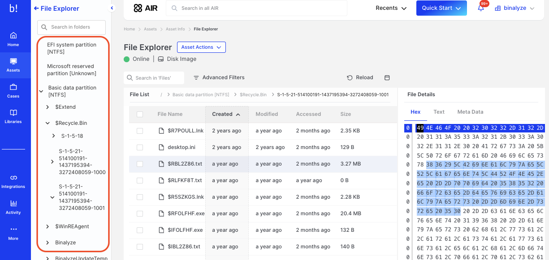Expand the $Extend folder node

coord(48,107)
